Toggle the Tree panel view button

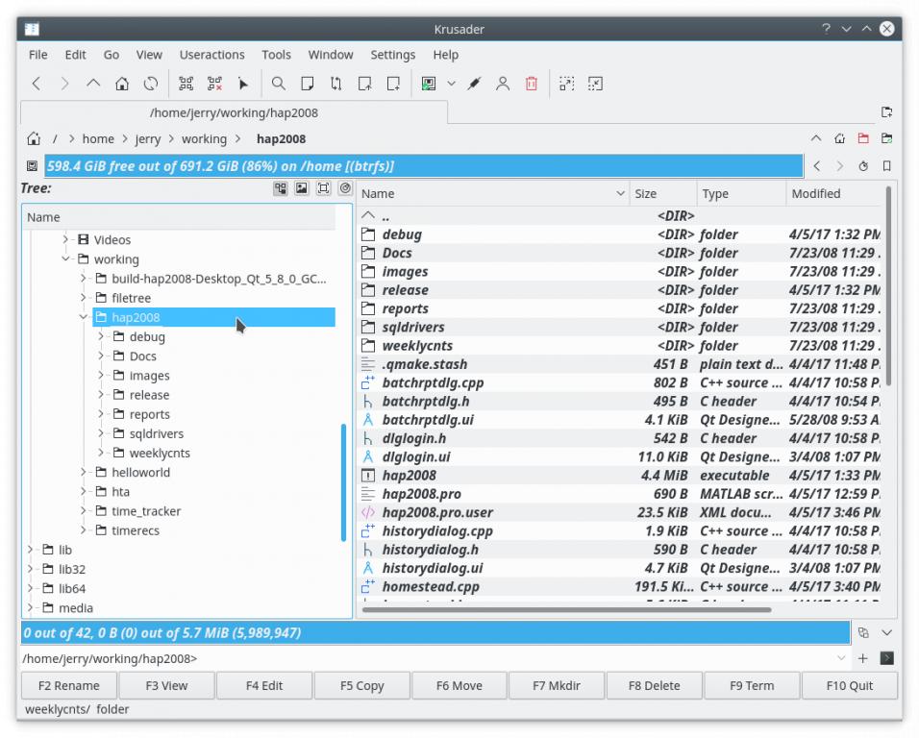[x=281, y=189]
